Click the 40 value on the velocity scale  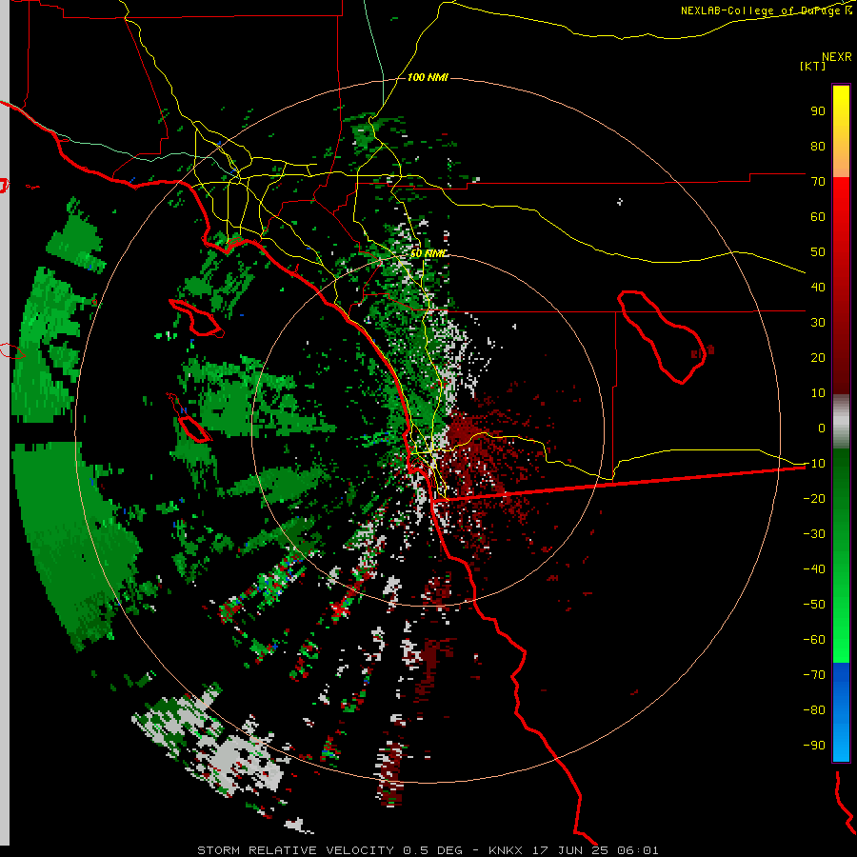click(x=818, y=287)
